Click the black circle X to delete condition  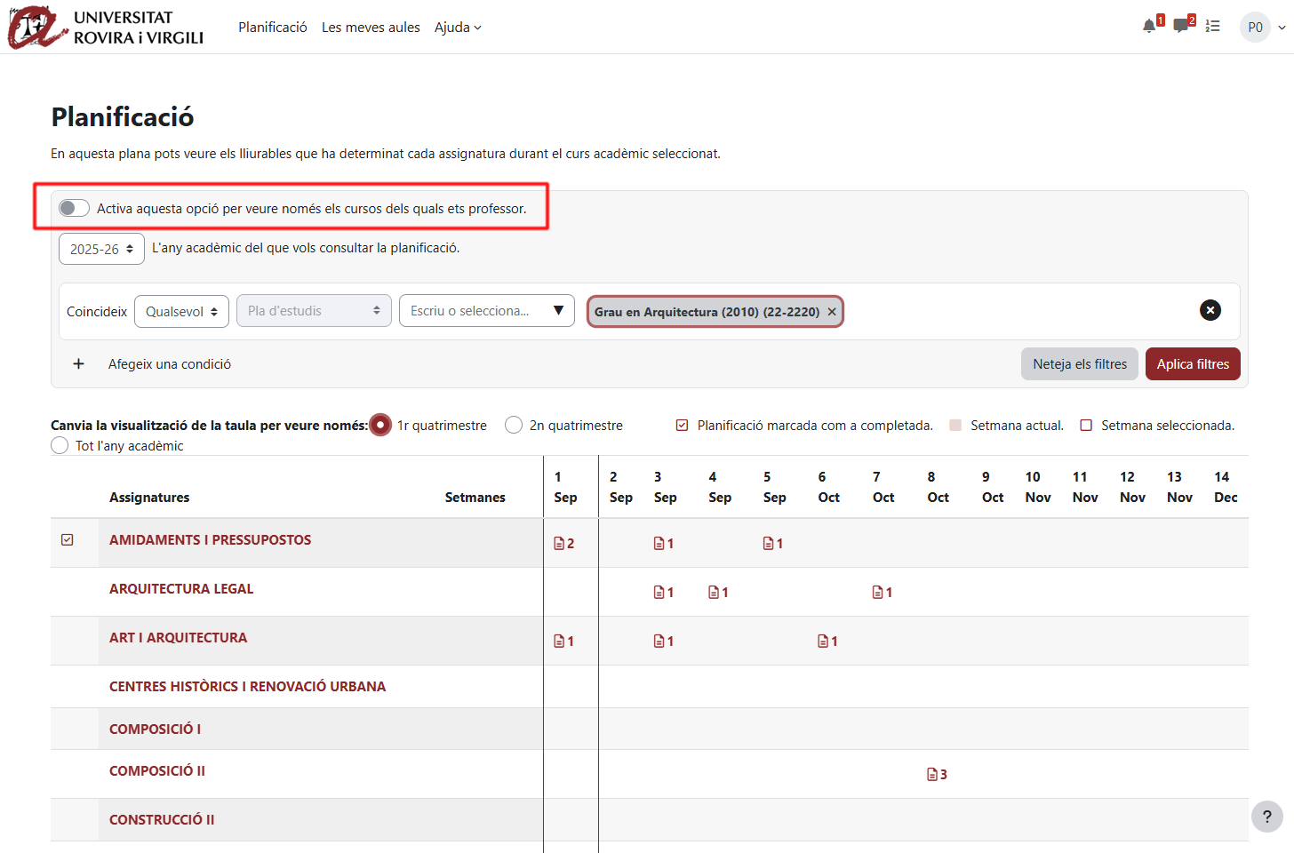1210,310
